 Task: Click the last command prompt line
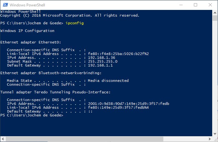coord(32,115)
